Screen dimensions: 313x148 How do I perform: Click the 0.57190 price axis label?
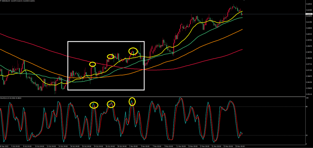point(309,70)
